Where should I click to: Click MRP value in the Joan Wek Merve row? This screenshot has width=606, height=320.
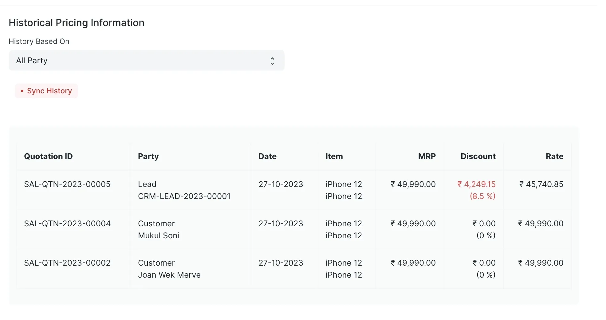(x=413, y=263)
